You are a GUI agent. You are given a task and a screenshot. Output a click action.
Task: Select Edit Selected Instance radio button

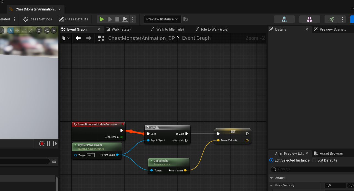coord(271,160)
